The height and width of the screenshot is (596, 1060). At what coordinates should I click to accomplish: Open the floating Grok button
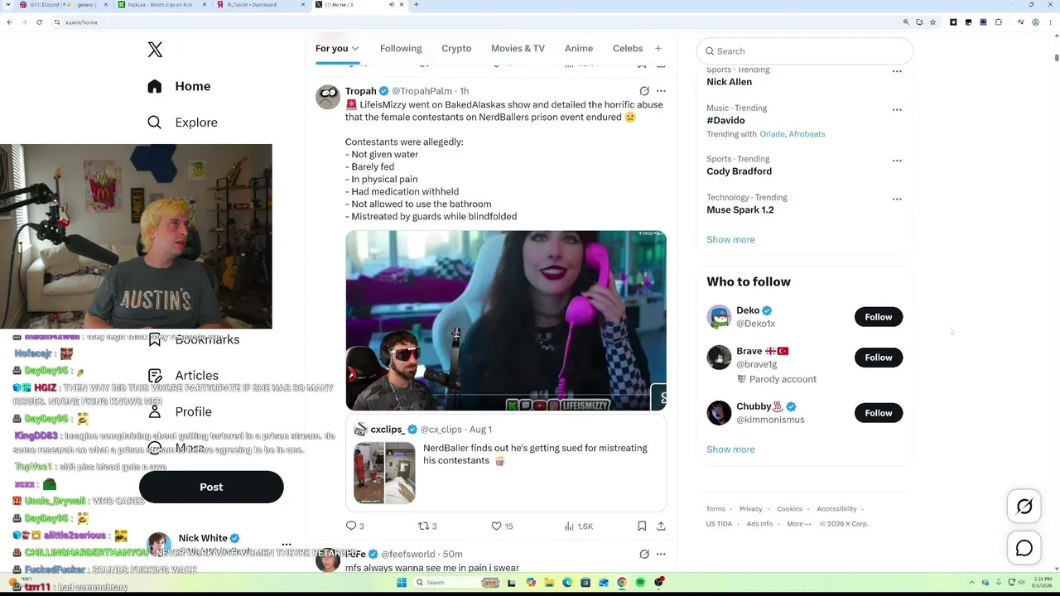tap(1024, 507)
